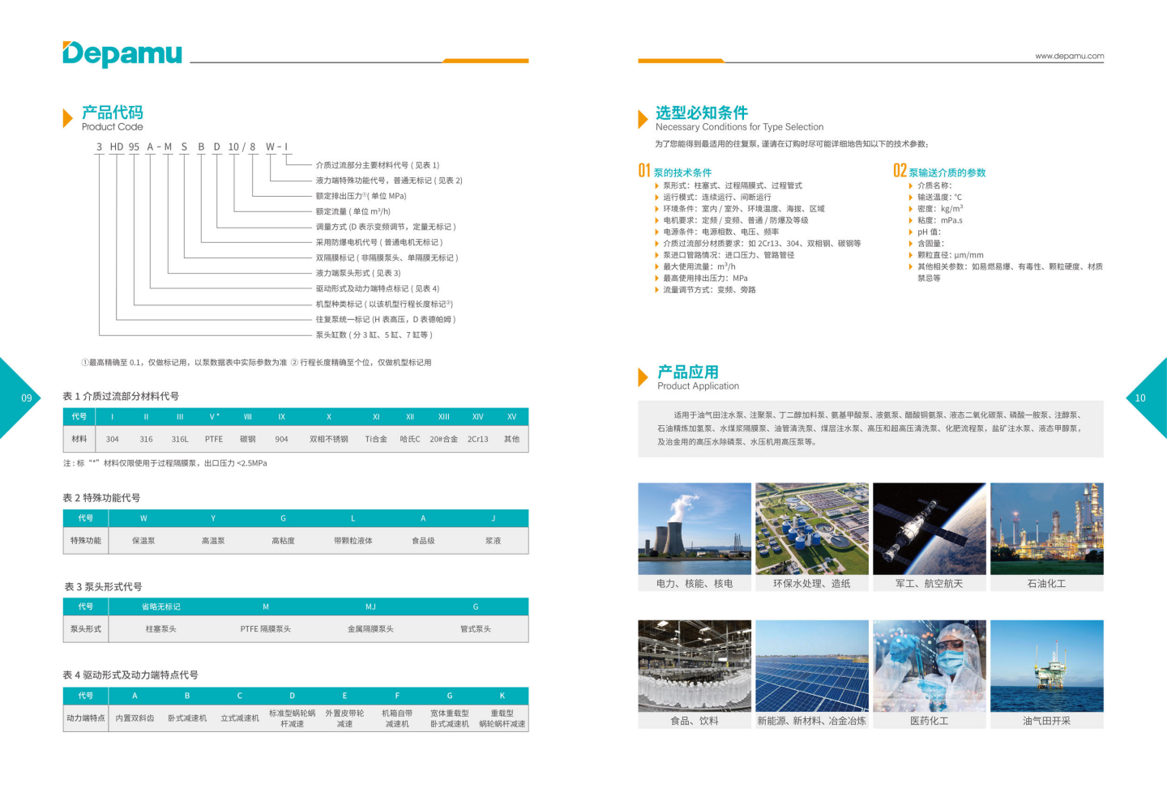Click the 食品级 cell in table 2
Image resolution: width=1167 pixels, height=796 pixels.
423,540
